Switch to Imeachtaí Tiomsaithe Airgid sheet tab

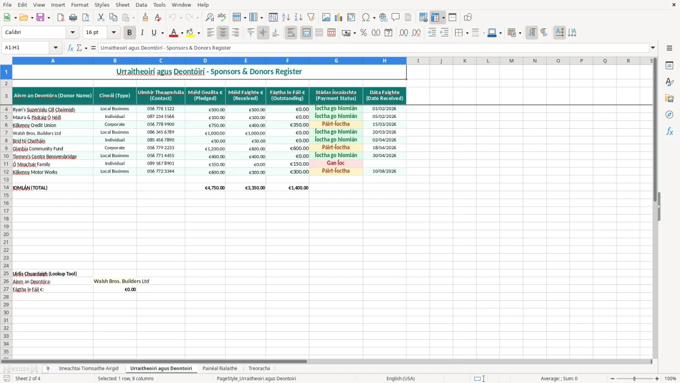88,368
